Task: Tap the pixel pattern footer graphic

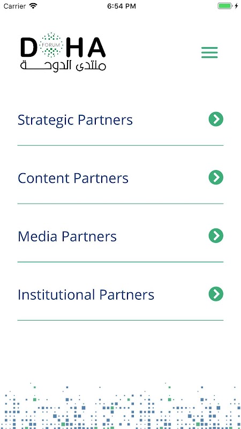Action: click(x=120, y=406)
